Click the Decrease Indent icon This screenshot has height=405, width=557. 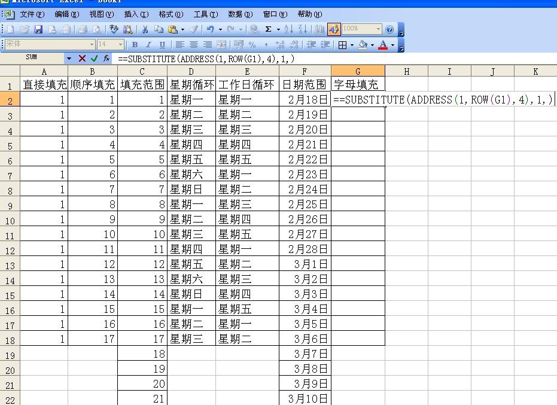311,45
